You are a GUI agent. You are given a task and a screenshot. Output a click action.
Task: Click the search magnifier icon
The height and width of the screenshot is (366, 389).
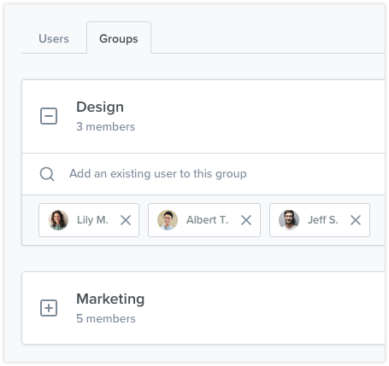47,174
